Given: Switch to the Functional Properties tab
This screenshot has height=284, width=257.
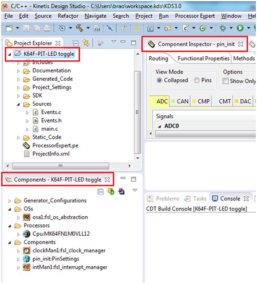Looking at the screenshot, I should pos(203,59).
